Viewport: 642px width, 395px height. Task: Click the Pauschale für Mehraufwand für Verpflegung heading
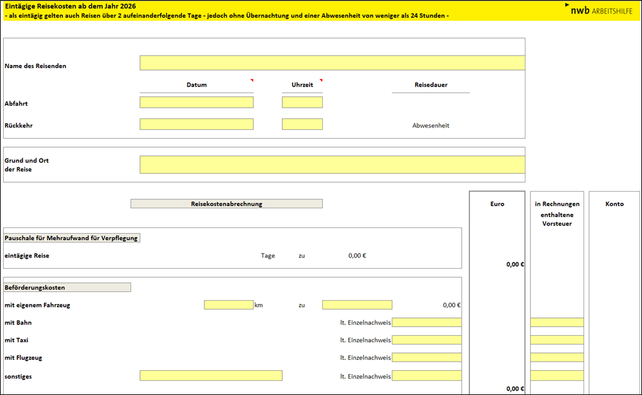tap(71, 238)
